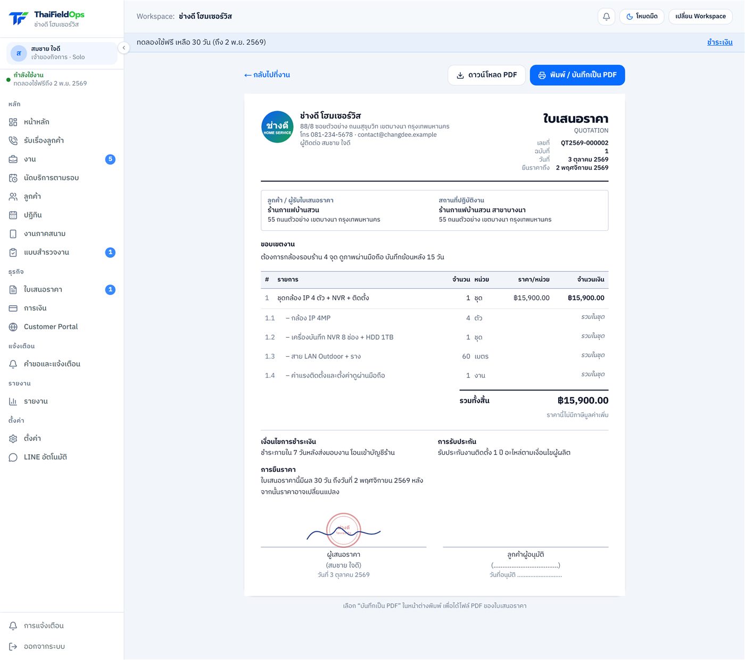Click the ช่างดี Home Service company logo
Image resolution: width=745 pixels, height=660 pixels.
[277, 127]
